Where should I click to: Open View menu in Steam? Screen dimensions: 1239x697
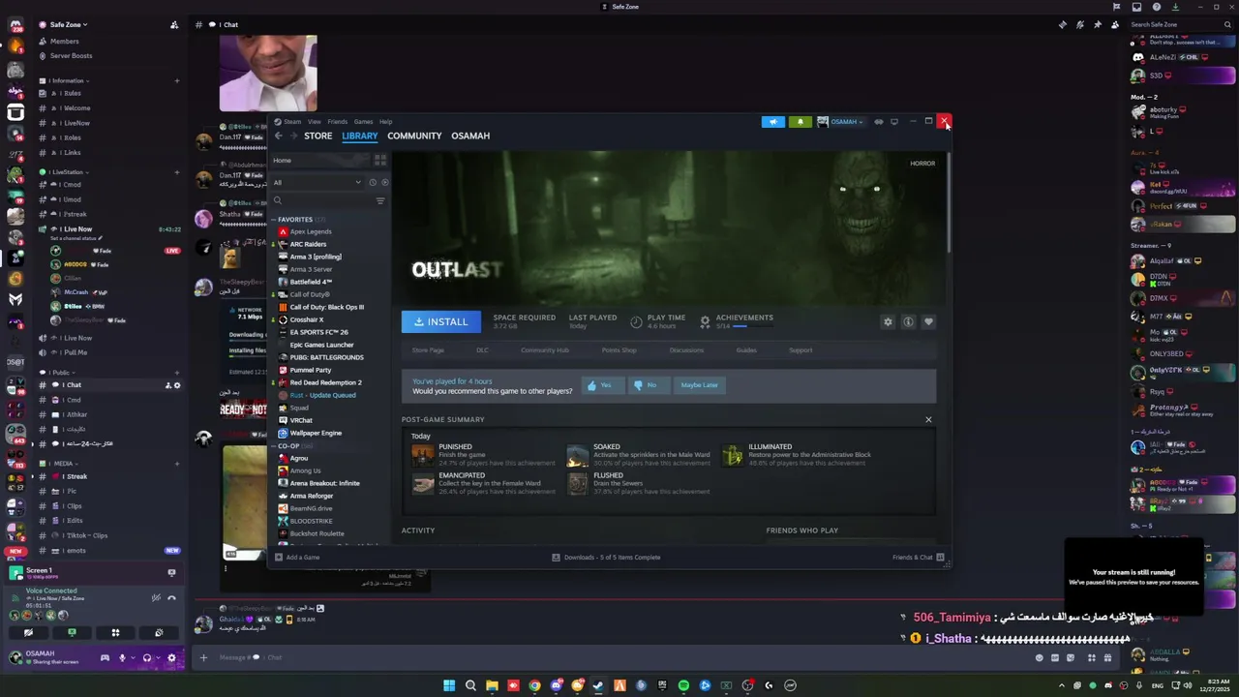click(315, 122)
